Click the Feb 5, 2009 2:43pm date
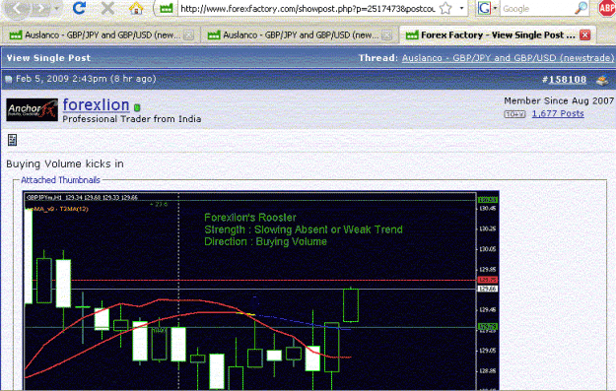Screen dimensions: 616x391 tap(61, 79)
